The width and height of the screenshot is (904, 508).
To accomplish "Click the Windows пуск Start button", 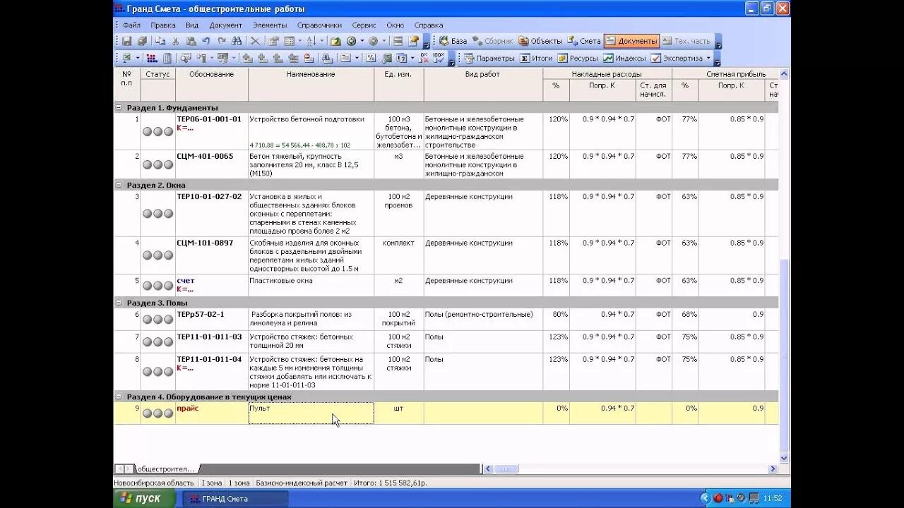I will coord(143,498).
